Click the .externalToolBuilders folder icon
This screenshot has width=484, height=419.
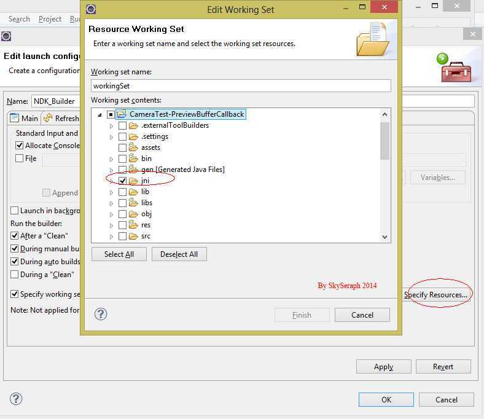(133, 125)
